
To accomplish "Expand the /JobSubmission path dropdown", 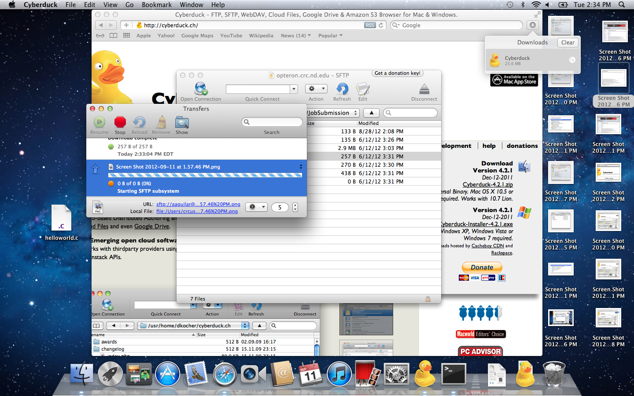I will 356,113.
